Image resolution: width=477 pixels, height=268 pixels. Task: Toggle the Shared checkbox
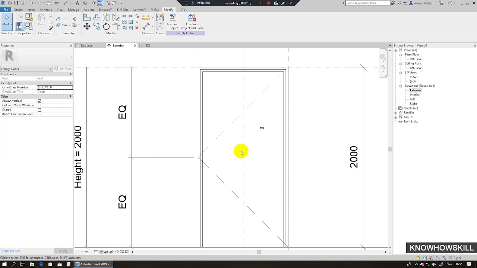(39, 110)
